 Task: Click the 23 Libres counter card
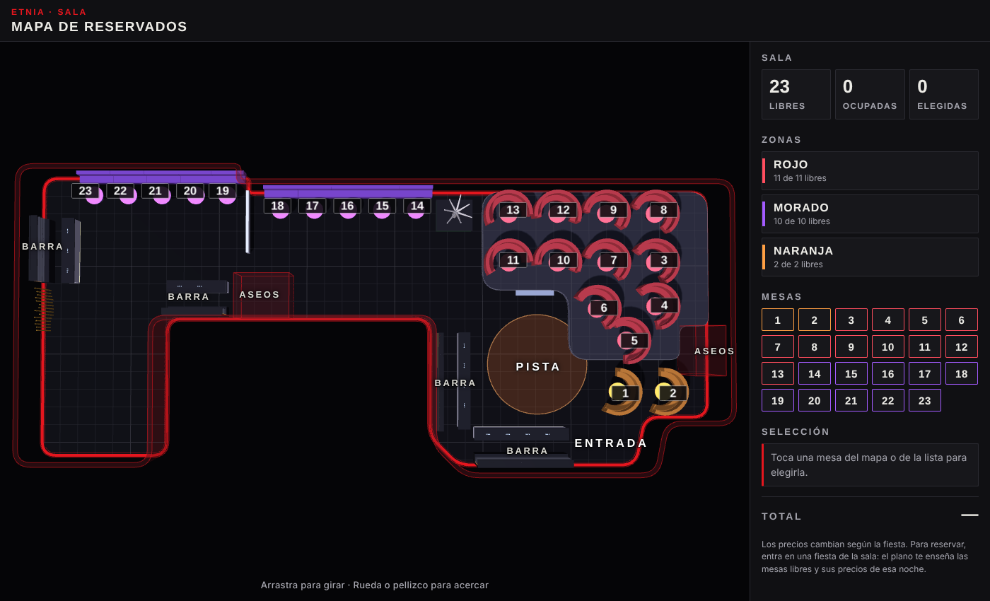pyautogui.click(x=796, y=94)
